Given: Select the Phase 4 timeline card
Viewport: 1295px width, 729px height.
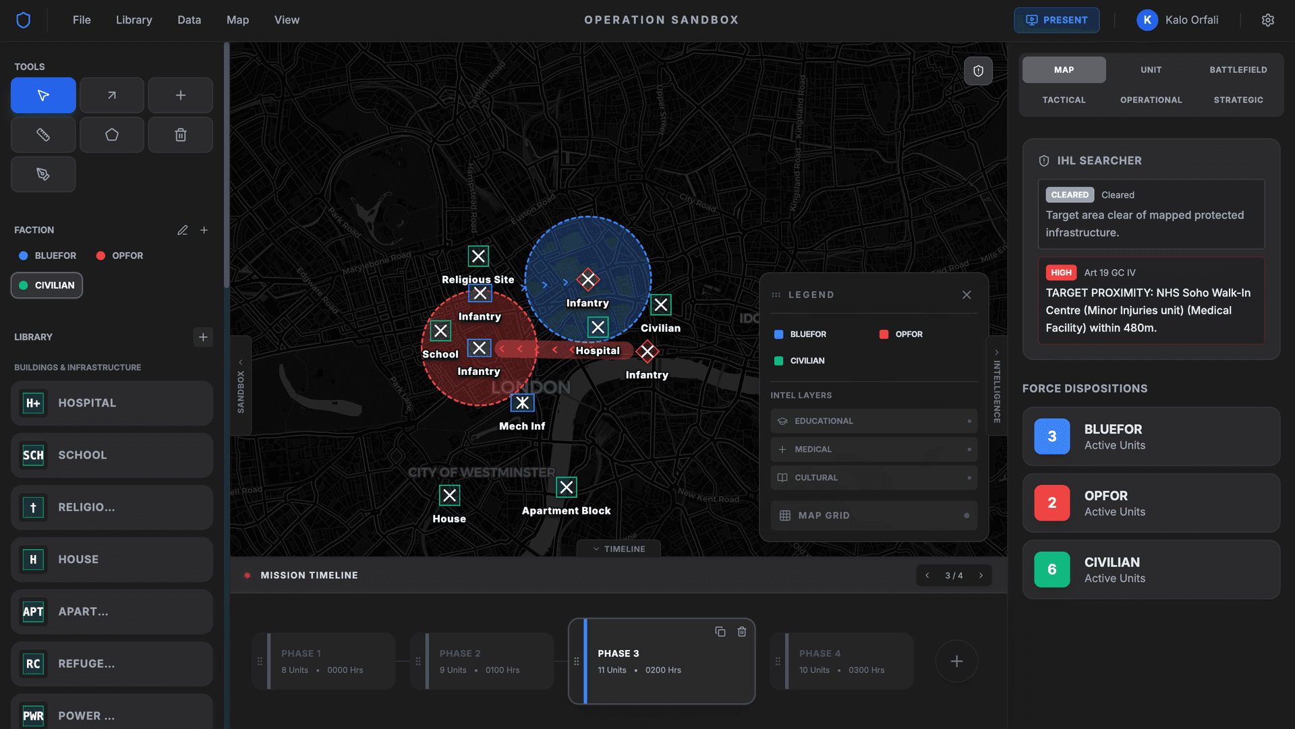Looking at the screenshot, I should (x=841, y=661).
